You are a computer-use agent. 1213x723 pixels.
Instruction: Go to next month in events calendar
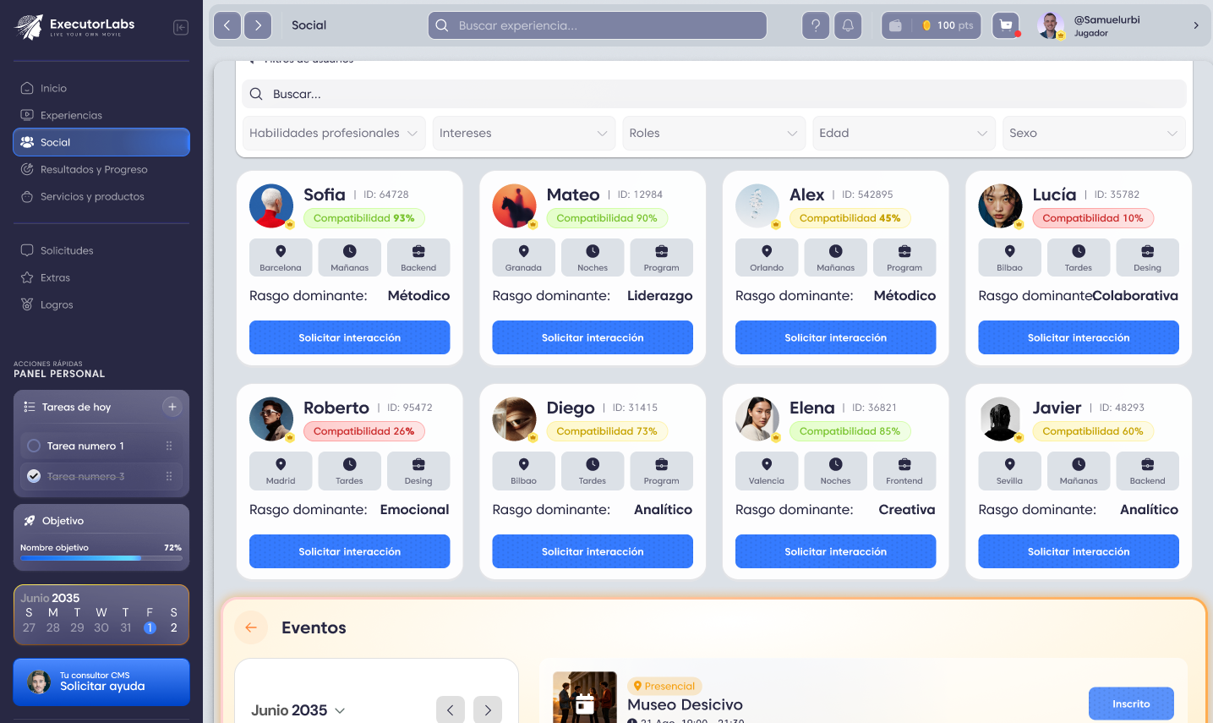click(x=488, y=710)
